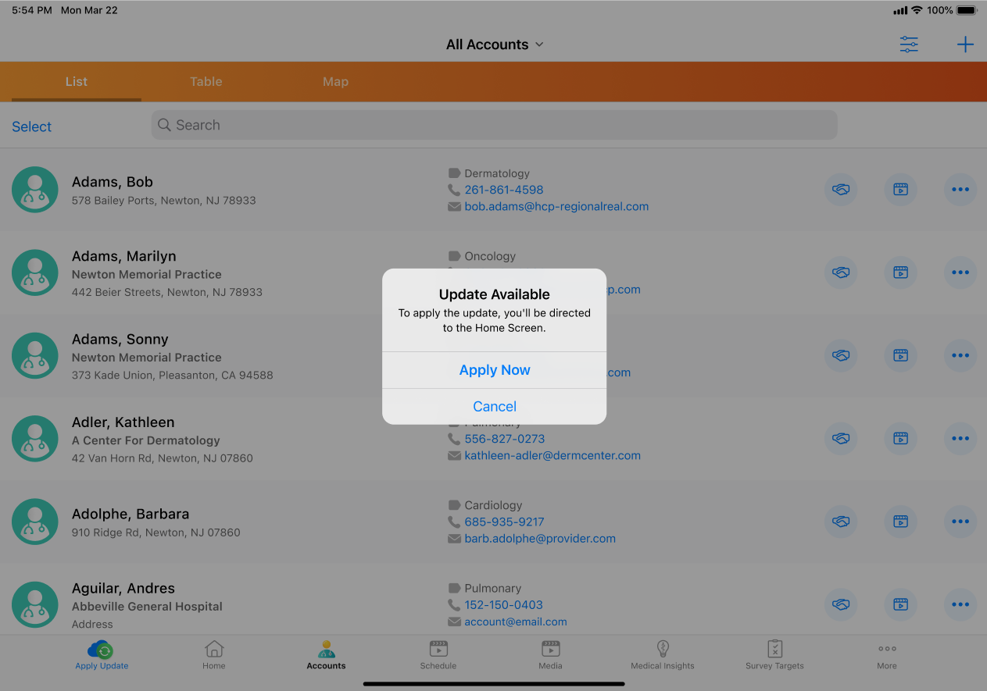Switch to the Map view tab
The image size is (987, 691).
pos(335,81)
